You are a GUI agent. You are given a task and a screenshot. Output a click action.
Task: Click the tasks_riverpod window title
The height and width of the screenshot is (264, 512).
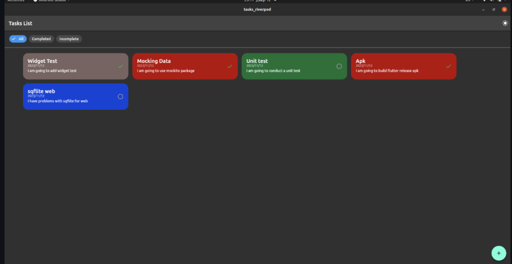[257, 9]
